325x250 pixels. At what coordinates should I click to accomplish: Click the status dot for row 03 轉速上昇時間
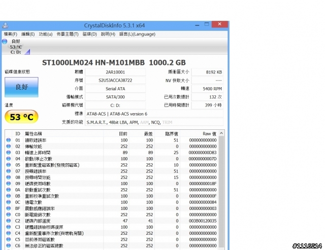click(9, 153)
